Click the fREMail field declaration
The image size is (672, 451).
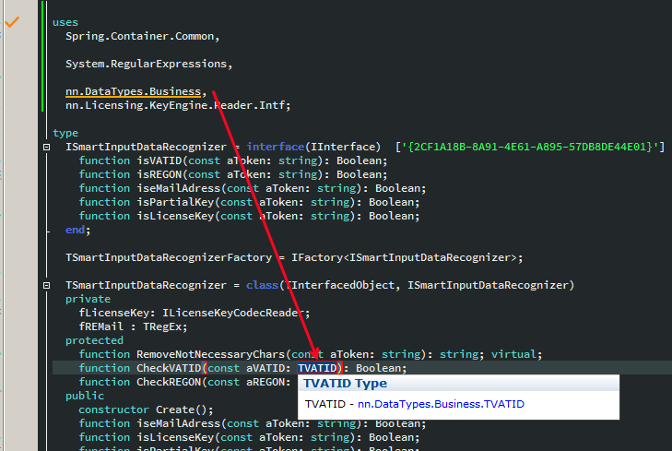[x=133, y=326]
